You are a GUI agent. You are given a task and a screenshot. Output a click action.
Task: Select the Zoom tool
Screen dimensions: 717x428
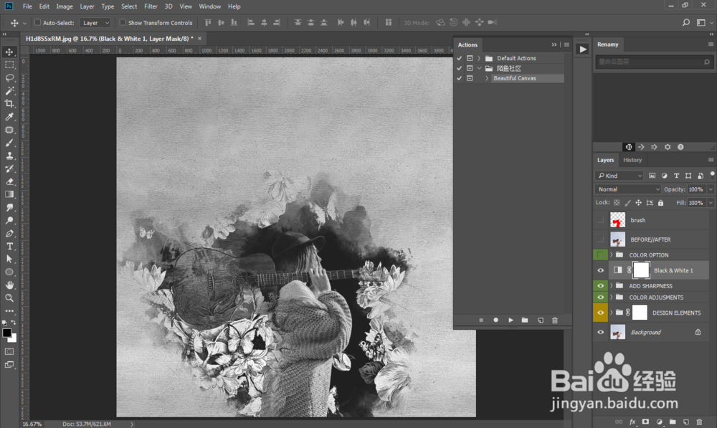click(x=9, y=298)
